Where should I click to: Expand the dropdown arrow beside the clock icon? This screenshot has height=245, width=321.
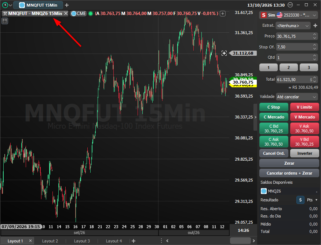10,5
